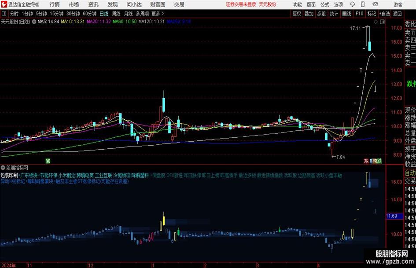Click the 跨境电商 concept label

click(85, 176)
